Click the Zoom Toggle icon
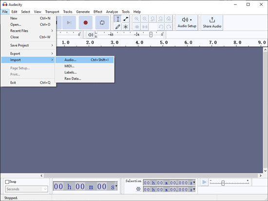 point(169,19)
